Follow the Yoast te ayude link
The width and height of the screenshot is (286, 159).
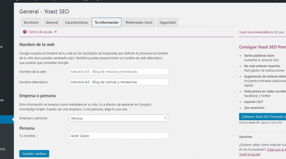[250, 154]
